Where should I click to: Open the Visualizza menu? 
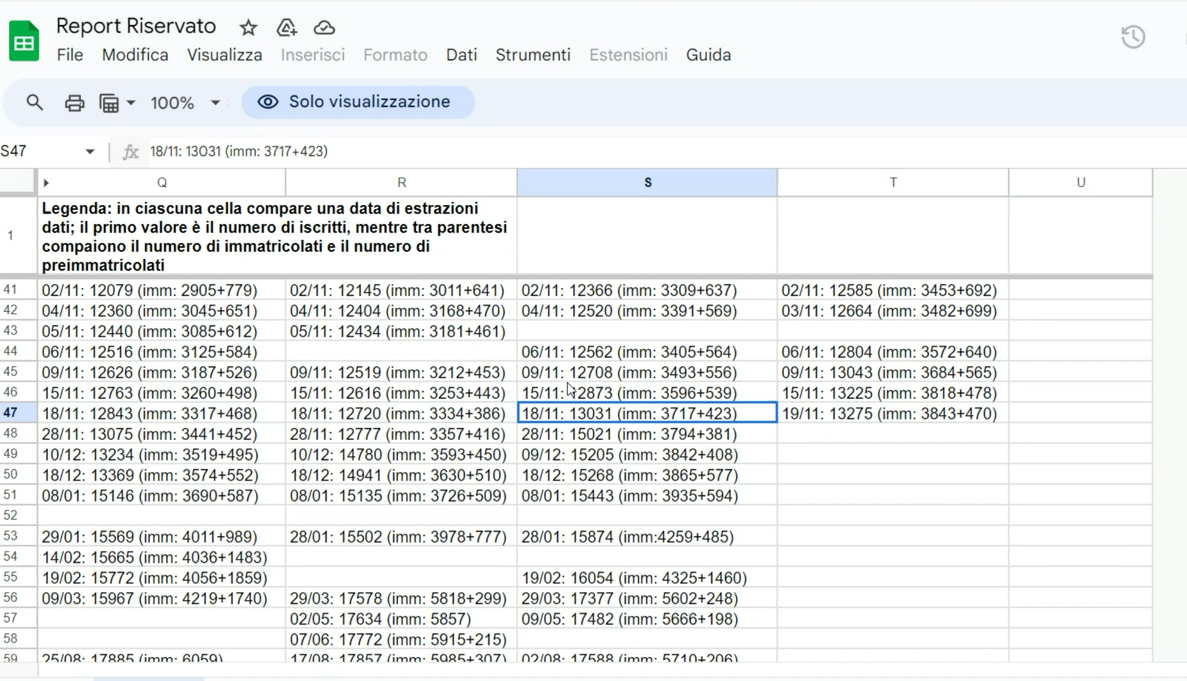[x=224, y=55]
